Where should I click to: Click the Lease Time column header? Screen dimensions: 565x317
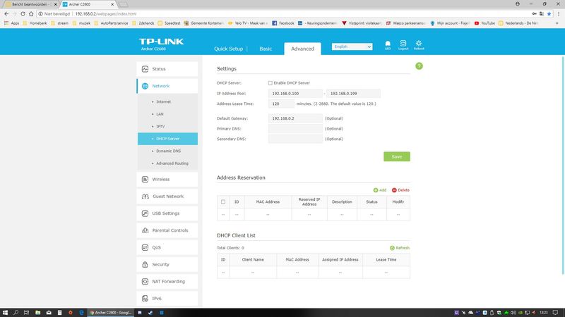(386, 260)
